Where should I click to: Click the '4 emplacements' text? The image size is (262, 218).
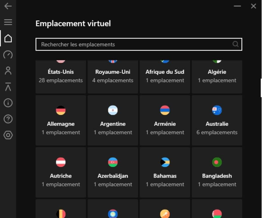click(x=113, y=81)
